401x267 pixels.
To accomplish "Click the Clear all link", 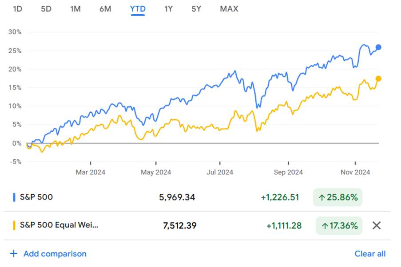I will click(370, 254).
